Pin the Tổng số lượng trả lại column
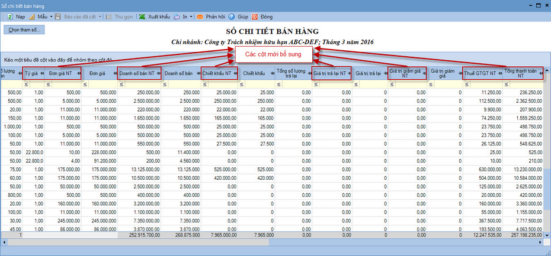Screen dimensions: 551x256 point(309,73)
